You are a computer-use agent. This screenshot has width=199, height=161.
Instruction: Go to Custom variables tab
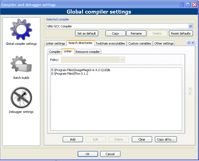140,43
